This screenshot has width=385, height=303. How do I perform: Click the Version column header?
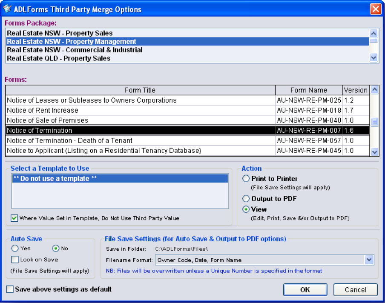[356, 90]
